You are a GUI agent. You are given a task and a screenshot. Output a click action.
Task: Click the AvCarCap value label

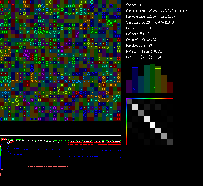[139, 28]
